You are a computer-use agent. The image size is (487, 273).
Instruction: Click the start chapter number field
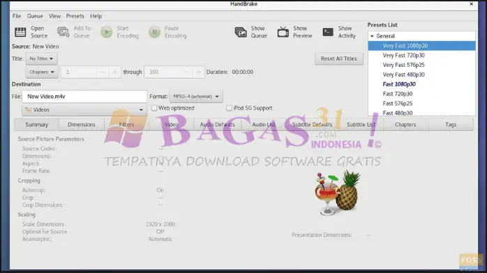[79, 72]
